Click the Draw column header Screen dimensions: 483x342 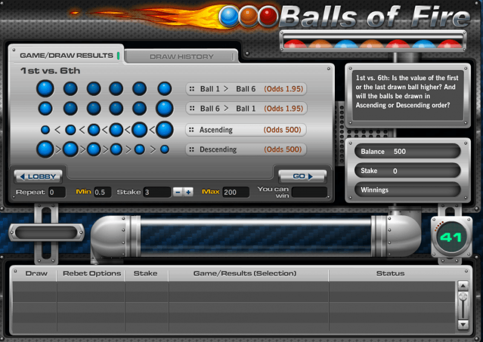pyautogui.click(x=36, y=273)
